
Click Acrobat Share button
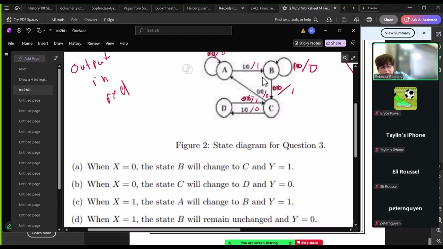tap(388, 20)
